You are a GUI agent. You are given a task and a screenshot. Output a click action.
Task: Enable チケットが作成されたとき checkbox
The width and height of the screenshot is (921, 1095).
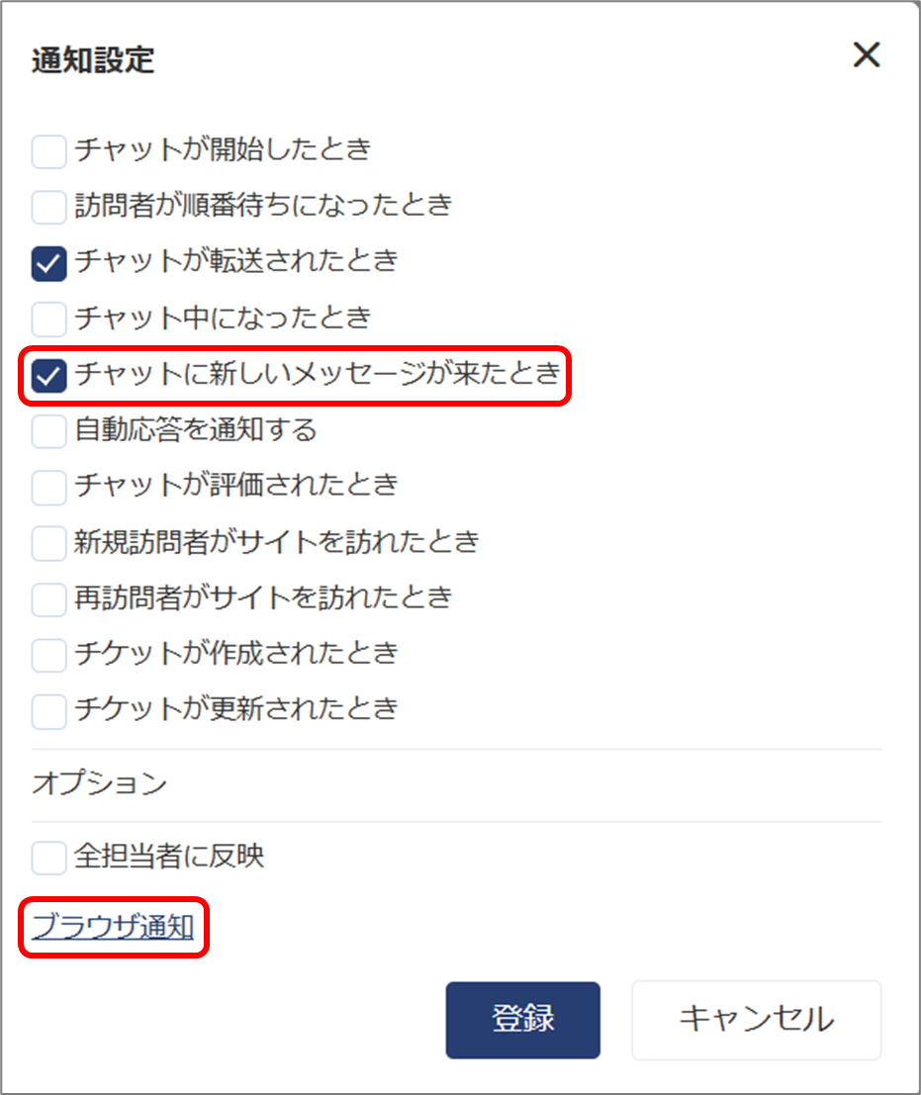(48, 655)
